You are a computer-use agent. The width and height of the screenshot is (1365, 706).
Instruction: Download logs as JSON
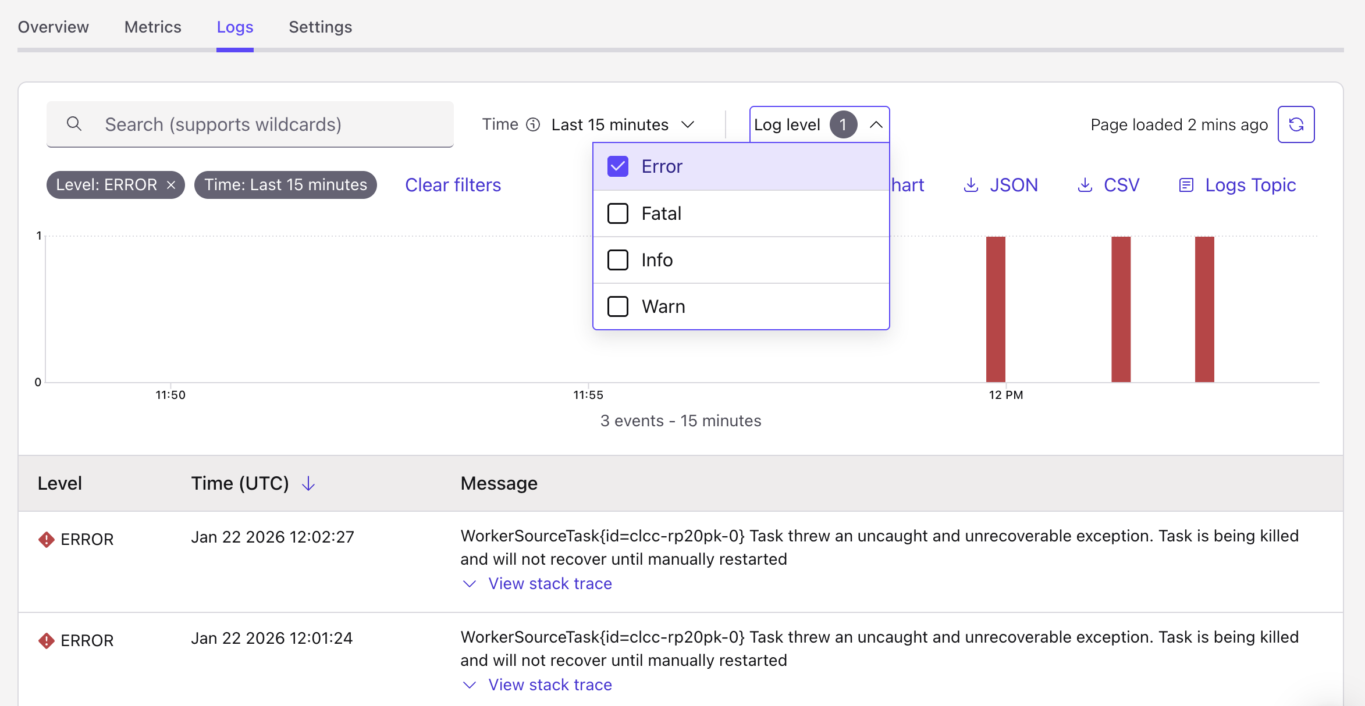(x=1001, y=185)
